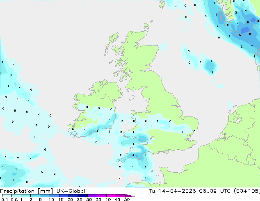Click the 1–2 mm legend color box
The width and height of the screenshot is (260, 201).
click(x=26, y=196)
